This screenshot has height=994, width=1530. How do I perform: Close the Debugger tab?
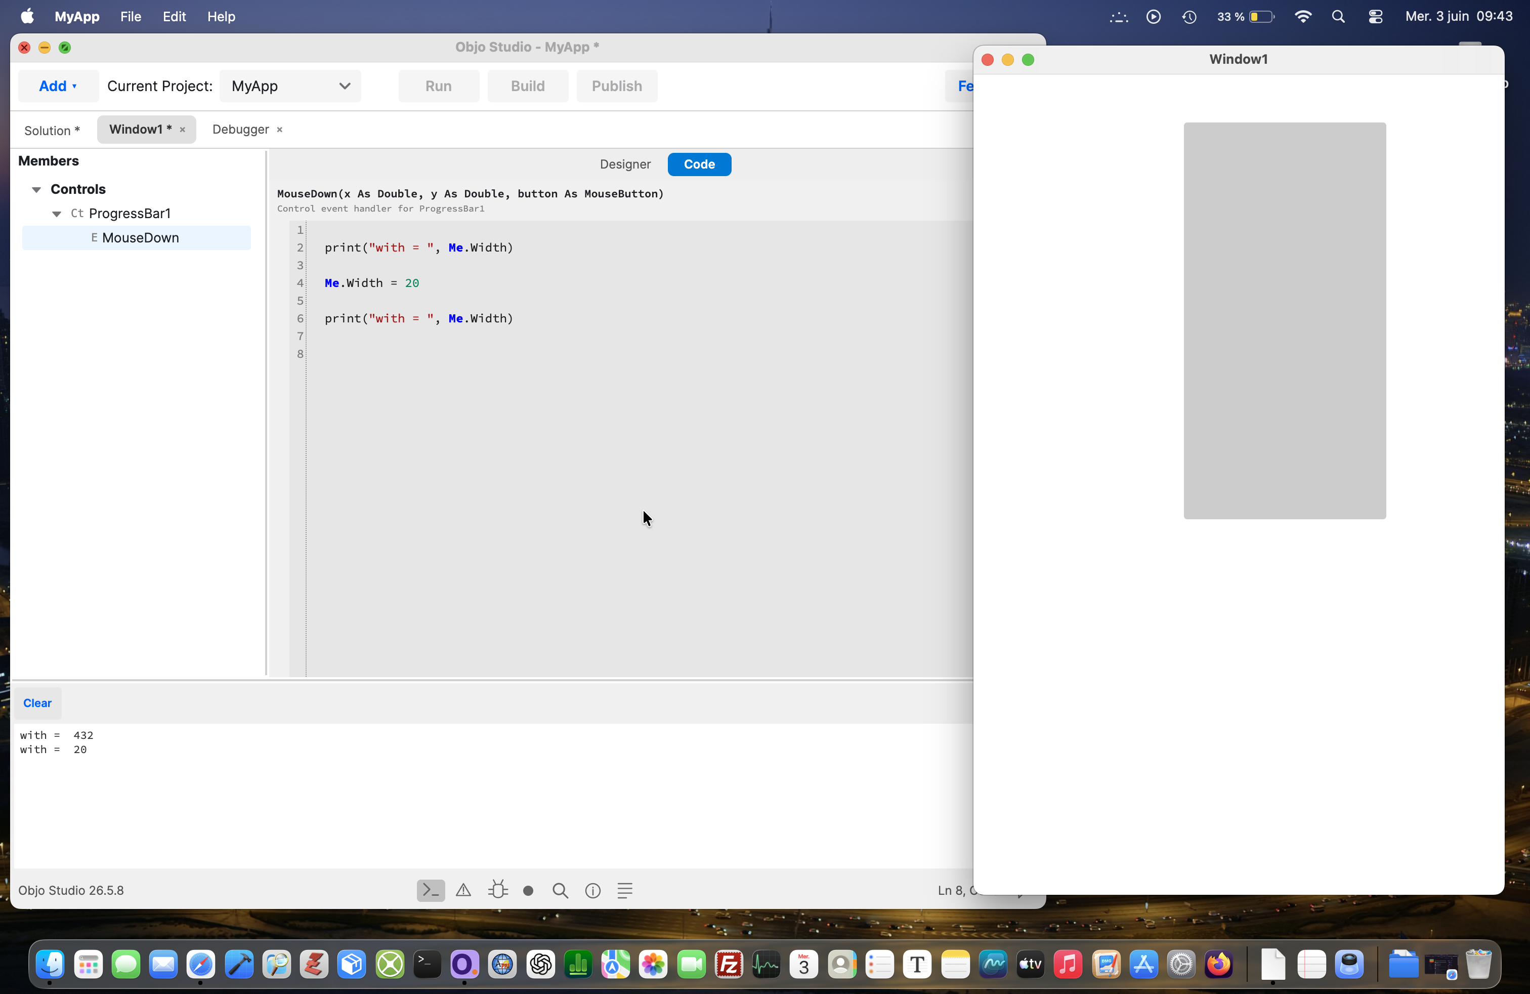pyautogui.click(x=280, y=130)
